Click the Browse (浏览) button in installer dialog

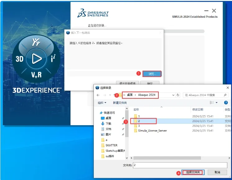tap(152, 74)
